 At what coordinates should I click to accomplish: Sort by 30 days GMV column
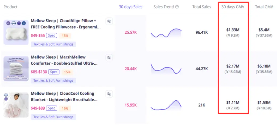pyautogui.click(x=233, y=7)
